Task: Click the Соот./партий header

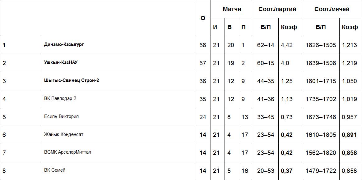Action: pyautogui.click(x=277, y=9)
